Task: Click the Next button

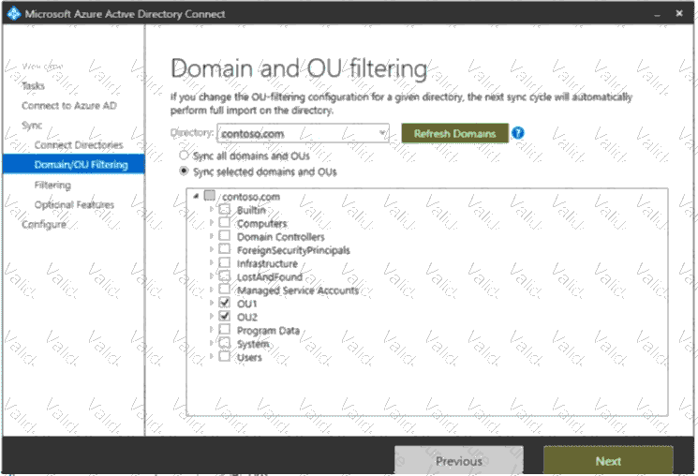Action: click(607, 460)
